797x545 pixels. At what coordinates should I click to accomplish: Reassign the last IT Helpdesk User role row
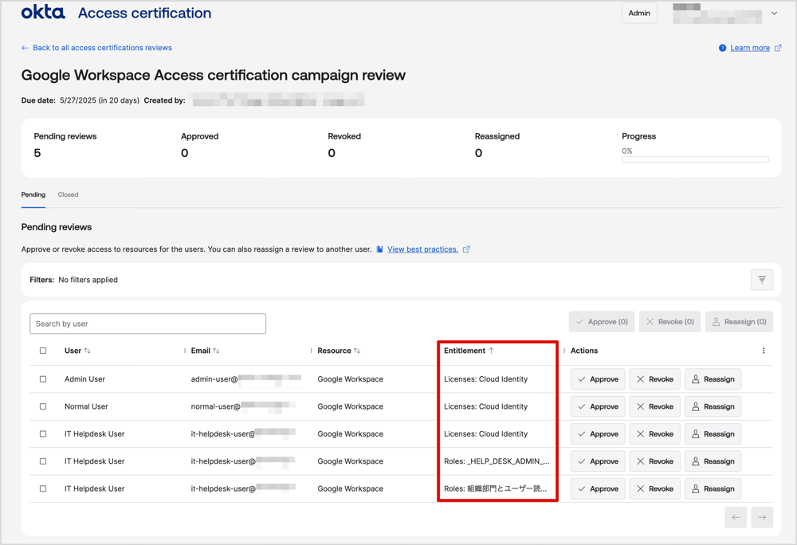click(x=713, y=488)
